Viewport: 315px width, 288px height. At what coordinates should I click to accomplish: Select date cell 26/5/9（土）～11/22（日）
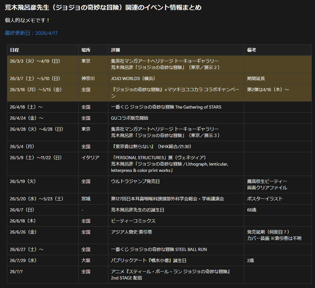(x=43, y=164)
